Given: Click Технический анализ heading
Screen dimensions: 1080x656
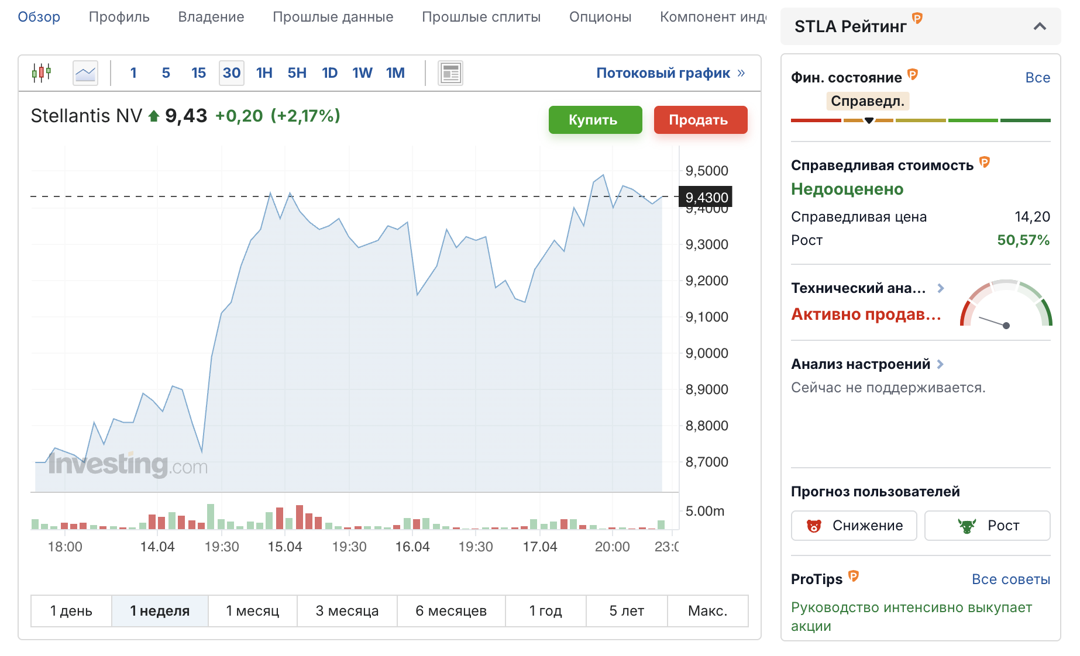Looking at the screenshot, I should [858, 288].
